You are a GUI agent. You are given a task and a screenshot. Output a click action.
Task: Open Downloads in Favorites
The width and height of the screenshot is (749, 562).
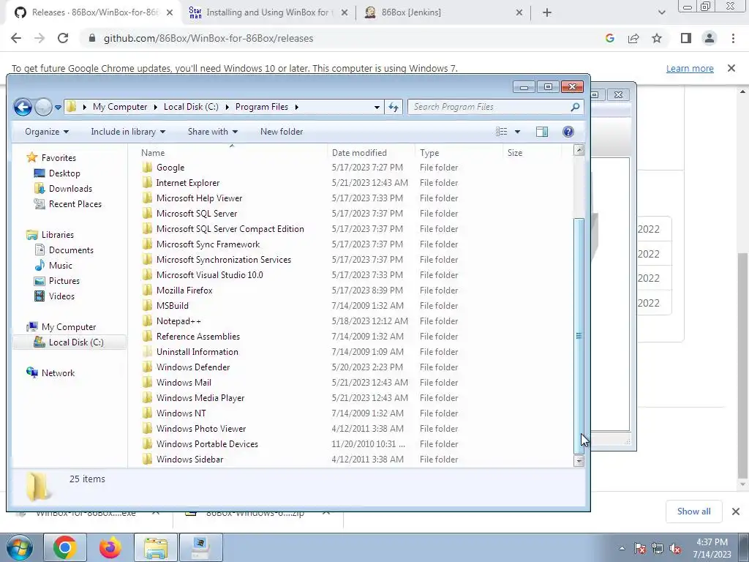(x=70, y=189)
